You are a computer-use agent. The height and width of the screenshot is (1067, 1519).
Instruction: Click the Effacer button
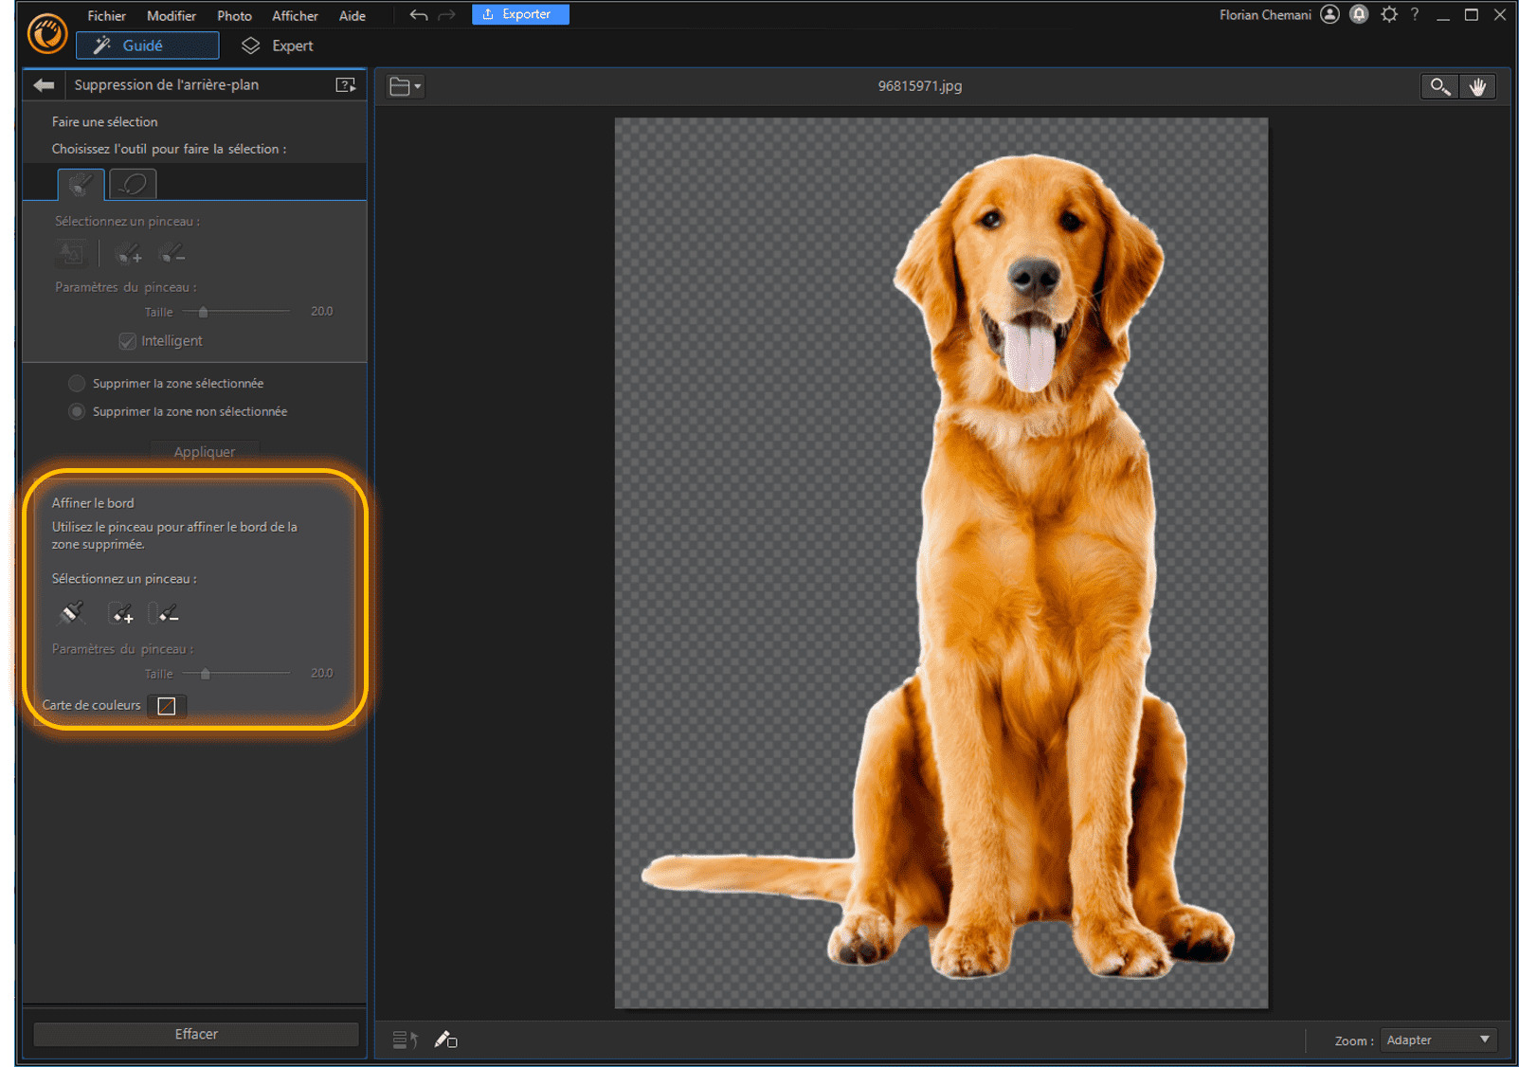196,1034
